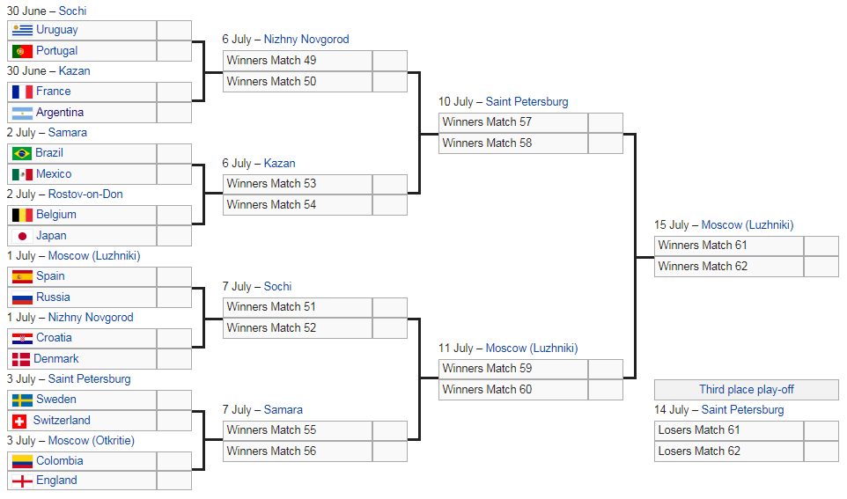Click the Switzerland flag icon
This screenshot has width=847, height=499.
click(21, 421)
